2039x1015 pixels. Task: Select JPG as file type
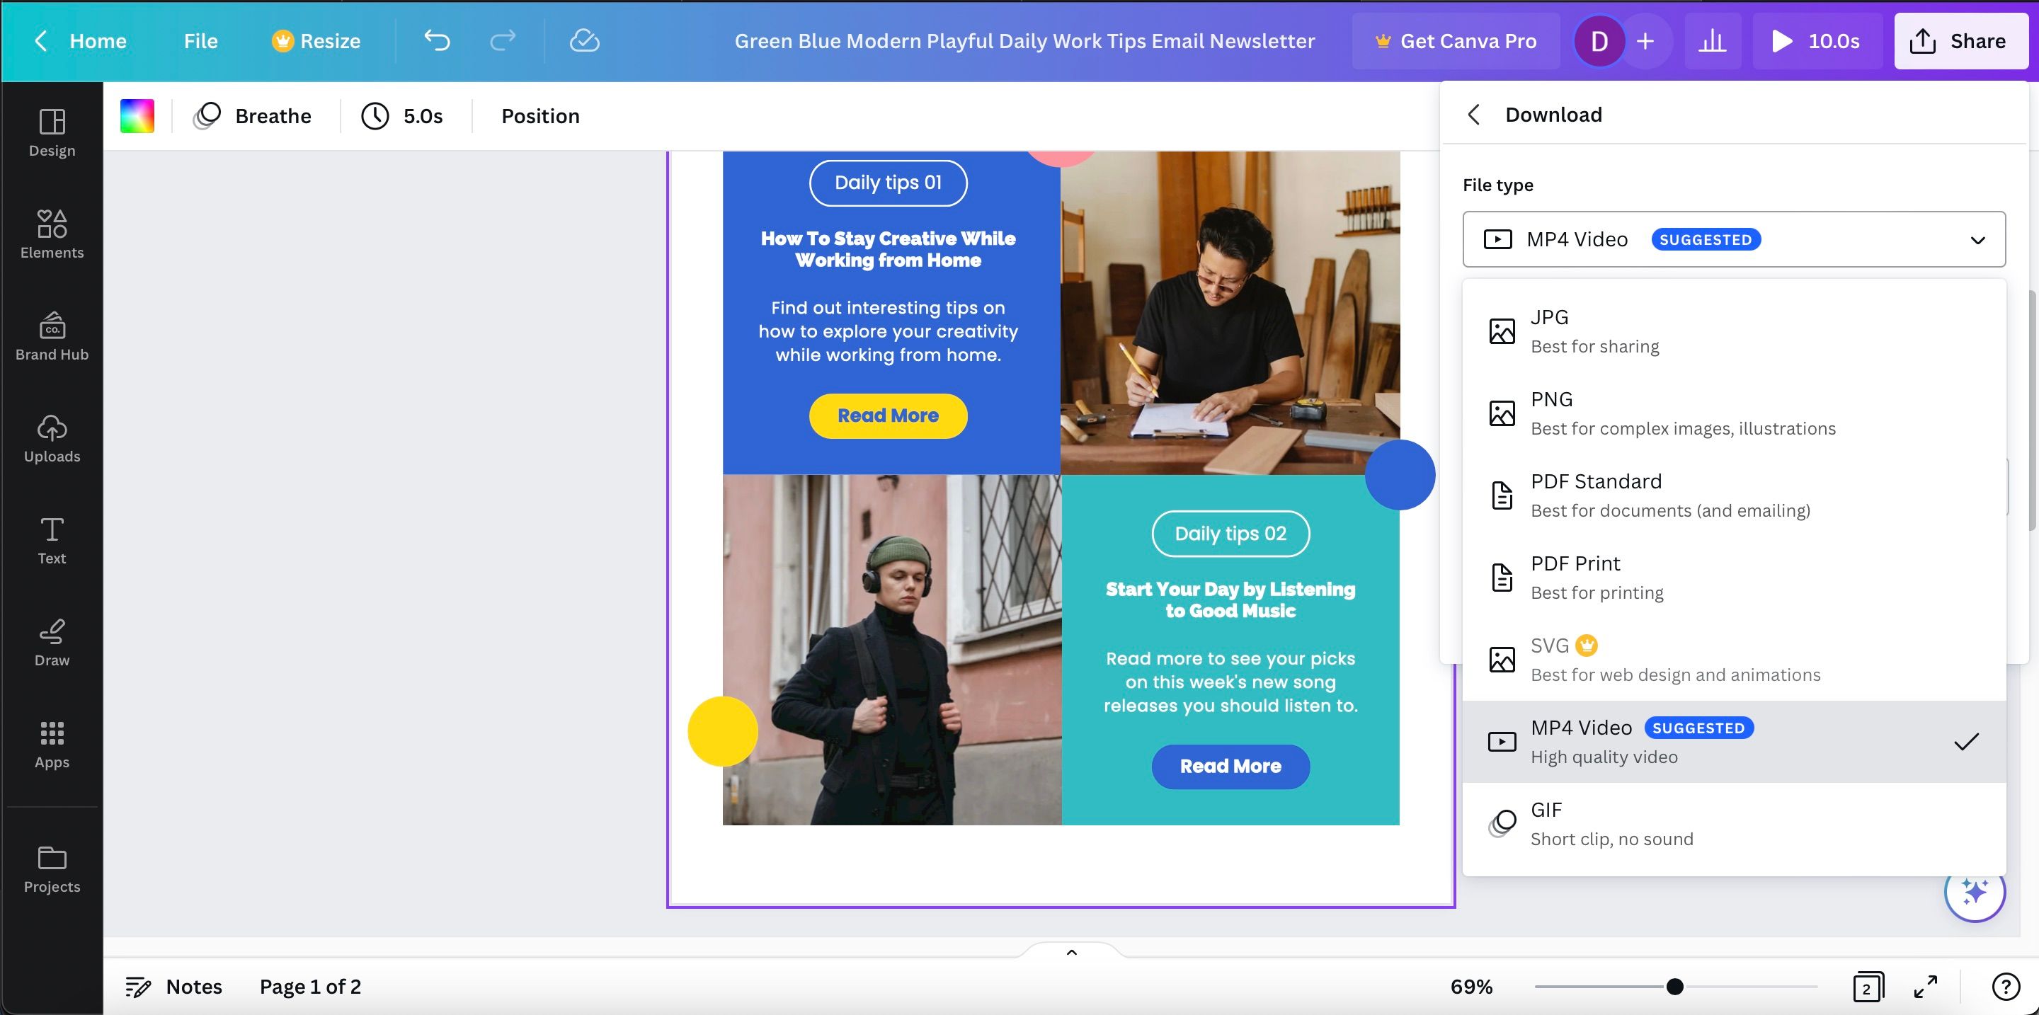pos(1735,330)
